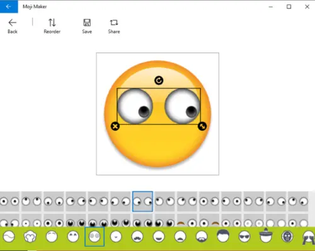Select the mustache category icon

[137, 237]
